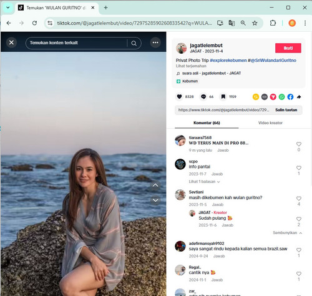Like tiaraara7568's comment

299,144
